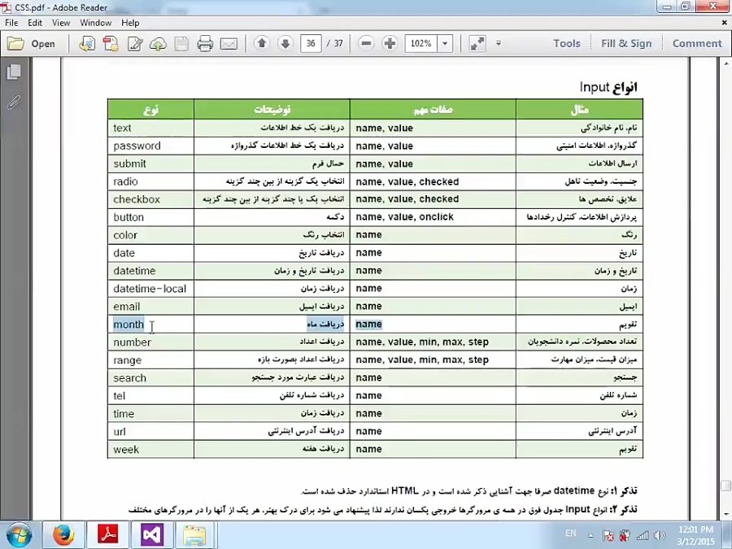Click the convert PDF file icon
The image size is (732, 549).
tap(111, 44)
